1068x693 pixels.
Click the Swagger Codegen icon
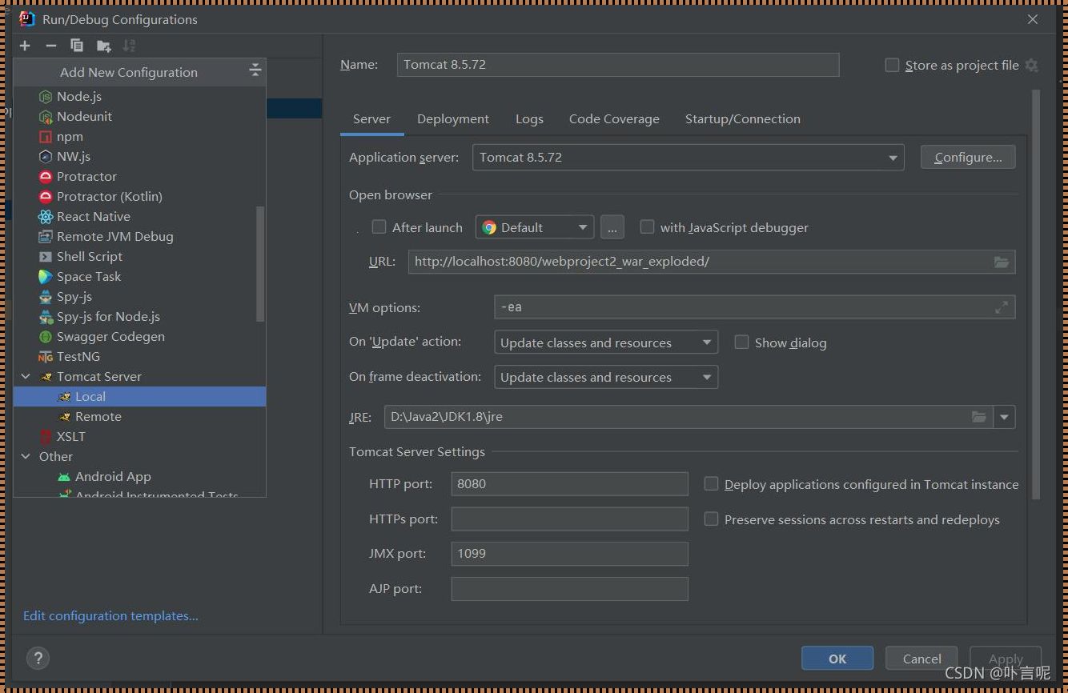(46, 336)
